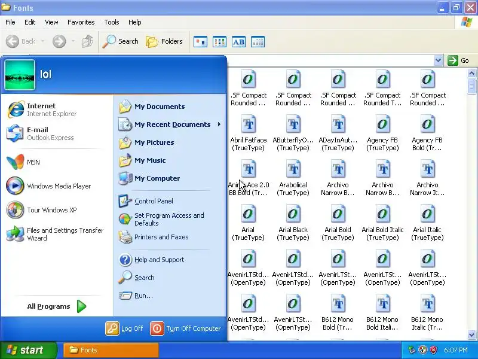Select the Arial Bold (TrueType) font

pyautogui.click(x=338, y=223)
